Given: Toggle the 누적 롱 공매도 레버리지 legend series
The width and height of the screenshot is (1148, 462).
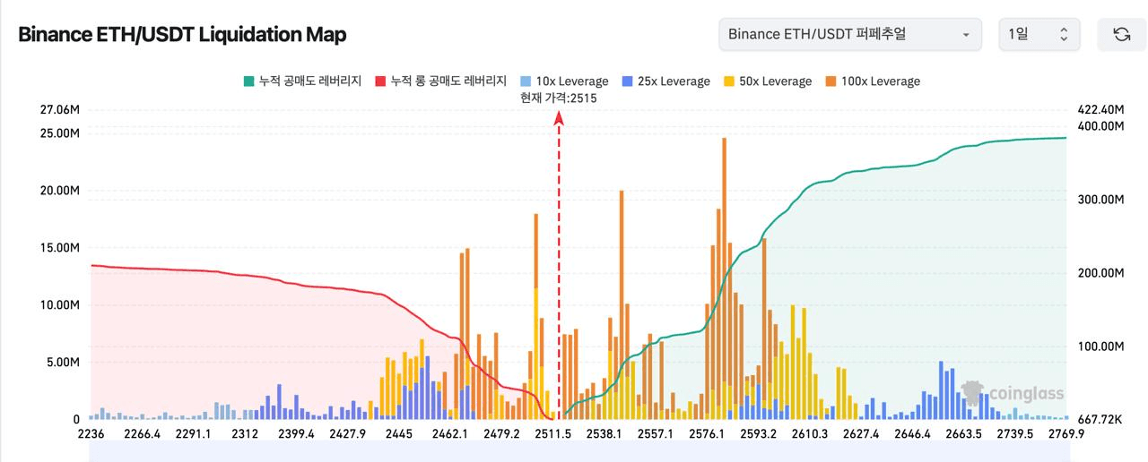Looking at the screenshot, I should (x=440, y=81).
